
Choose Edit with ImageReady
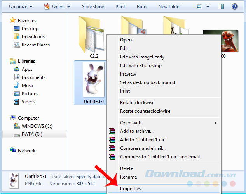164,57
